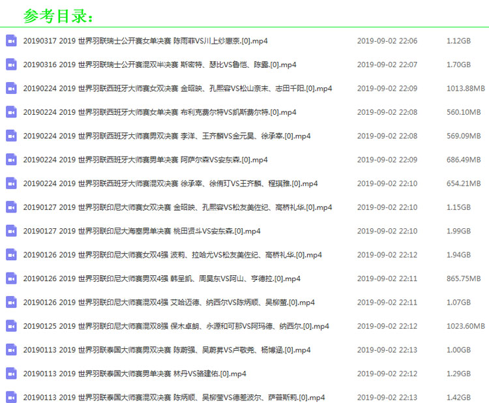
Task: Click the 1013.88MB file size entry
Action: click(466, 89)
